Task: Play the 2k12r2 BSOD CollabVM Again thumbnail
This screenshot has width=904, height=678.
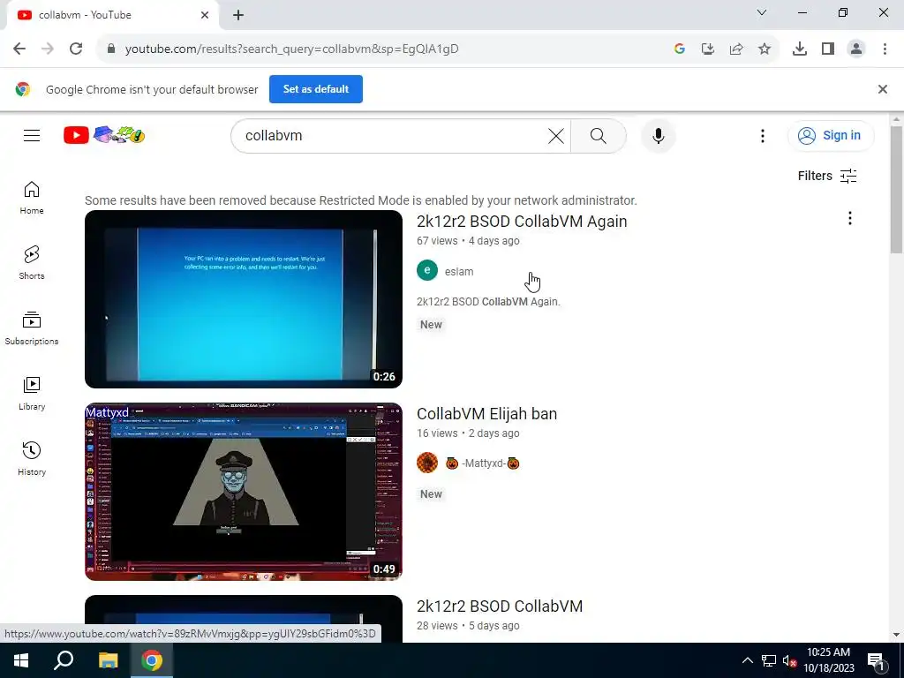Action: click(244, 299)
